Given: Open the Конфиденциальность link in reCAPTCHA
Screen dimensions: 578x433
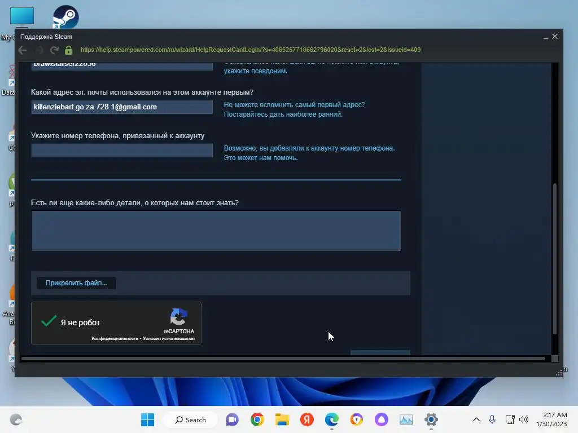Looking at the screenshot, I should pos(115,338).
